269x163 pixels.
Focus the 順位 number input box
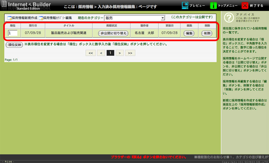(13, 33)
